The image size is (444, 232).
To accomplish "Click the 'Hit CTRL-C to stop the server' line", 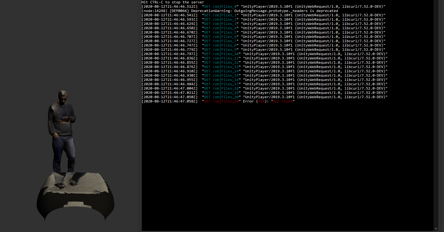I will [173, 2].
